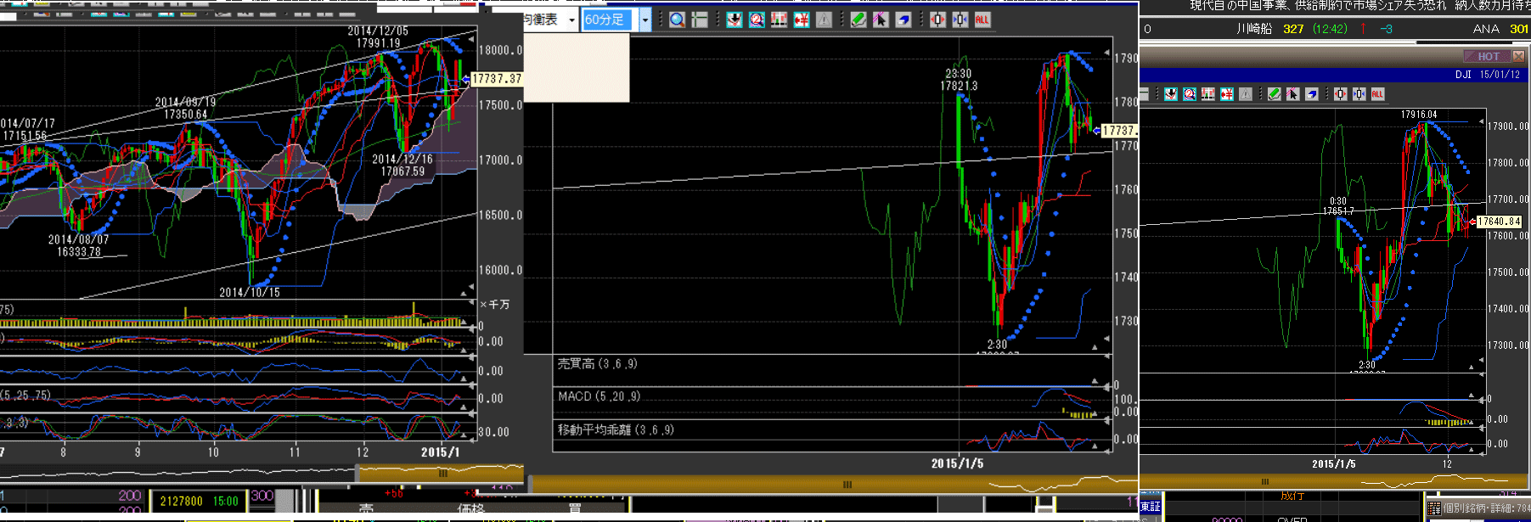Click the expand candle width icon in center toolbar
The height and width of the screenshot is (522, 1531).
pyautogui.click(x=937, y=20)
